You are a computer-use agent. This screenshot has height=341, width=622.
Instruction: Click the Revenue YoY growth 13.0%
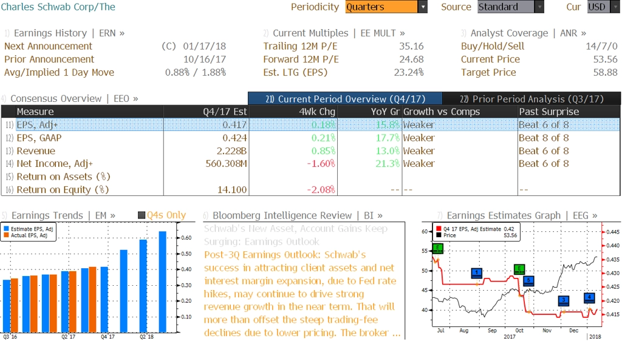point(388,150)
